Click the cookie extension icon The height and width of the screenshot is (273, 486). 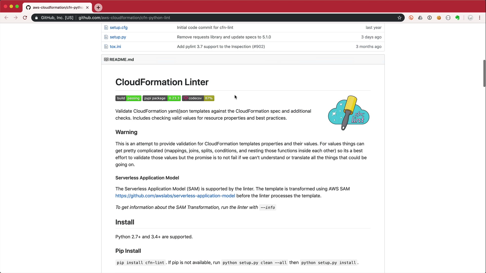coord(439,18)
